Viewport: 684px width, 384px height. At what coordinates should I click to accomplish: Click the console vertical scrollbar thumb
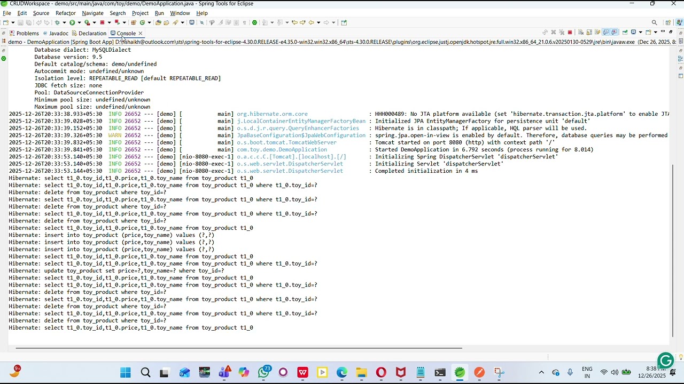pyautogui.click(x=673, y=251)
